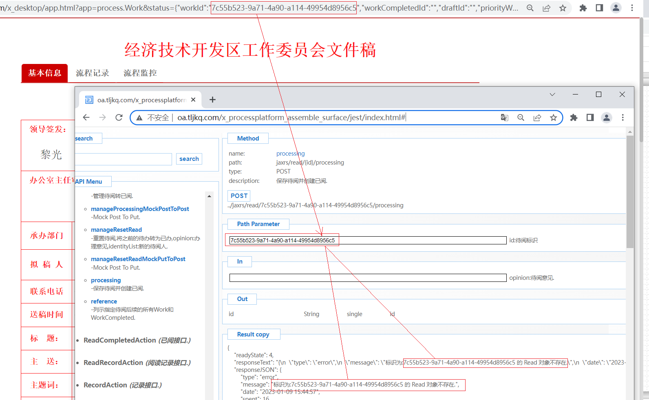
Task: Click the API menu scrollbar up arrow
Action: tap(209, 196)
